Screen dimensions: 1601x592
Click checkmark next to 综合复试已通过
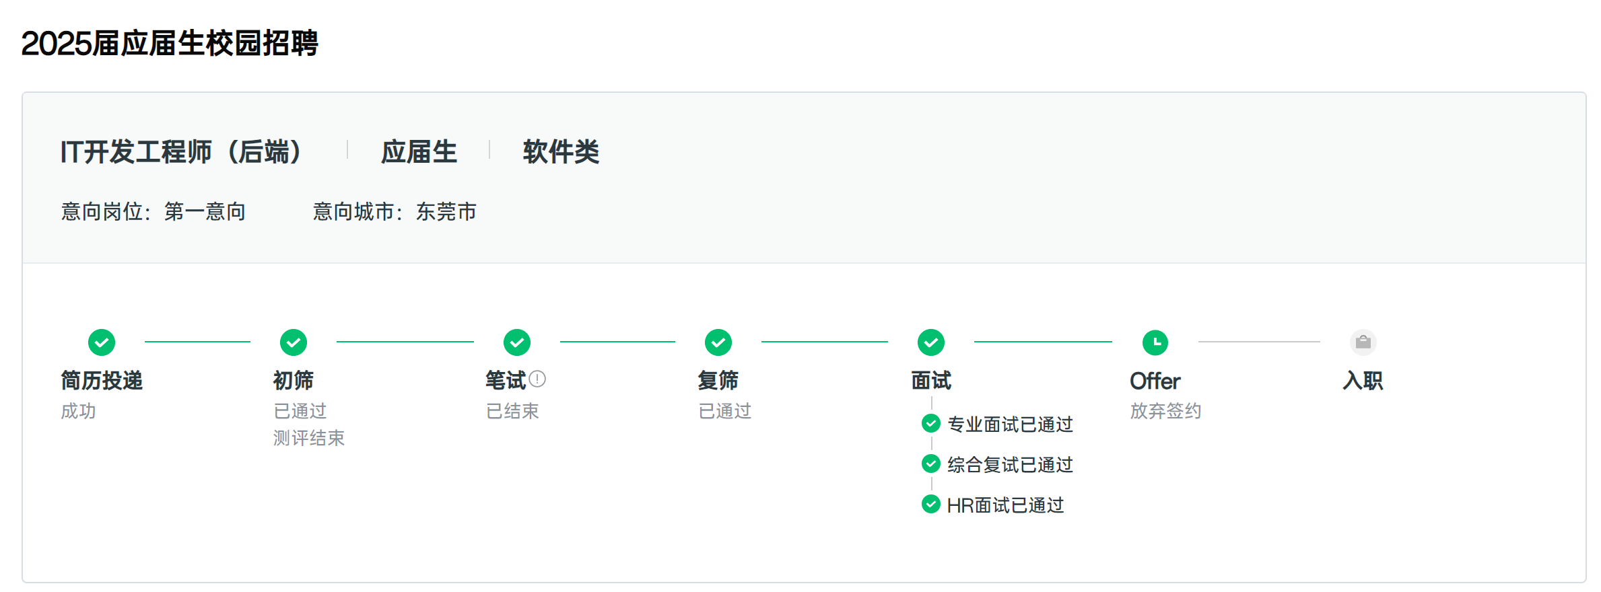[931, 464]
